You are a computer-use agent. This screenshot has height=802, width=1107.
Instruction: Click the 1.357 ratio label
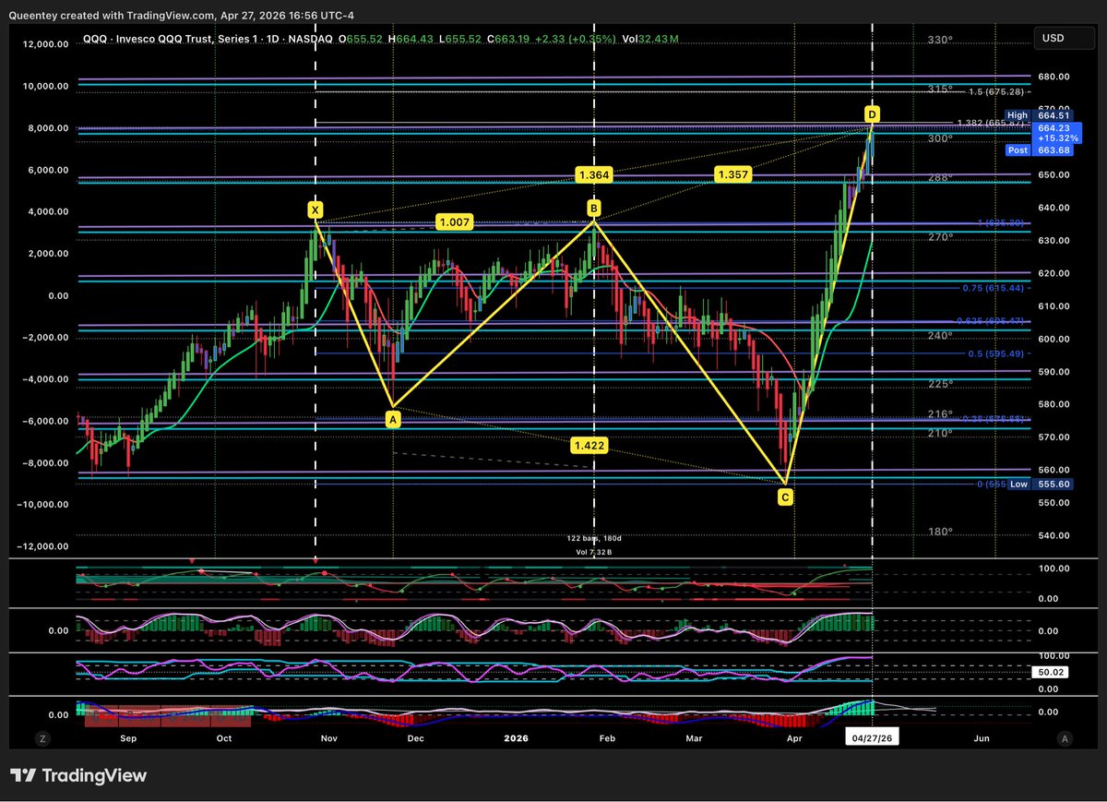732,174
